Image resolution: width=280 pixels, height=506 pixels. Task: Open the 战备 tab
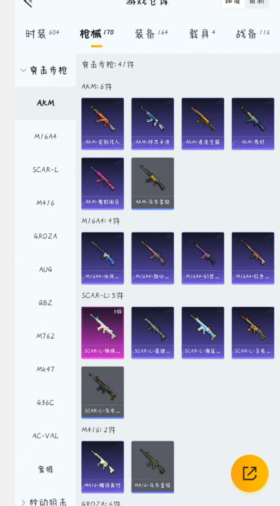(x=252, y=33)
